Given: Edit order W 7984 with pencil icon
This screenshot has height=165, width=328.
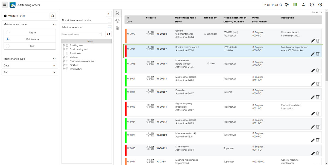Looking at the screenshot, I should [313, 54].
